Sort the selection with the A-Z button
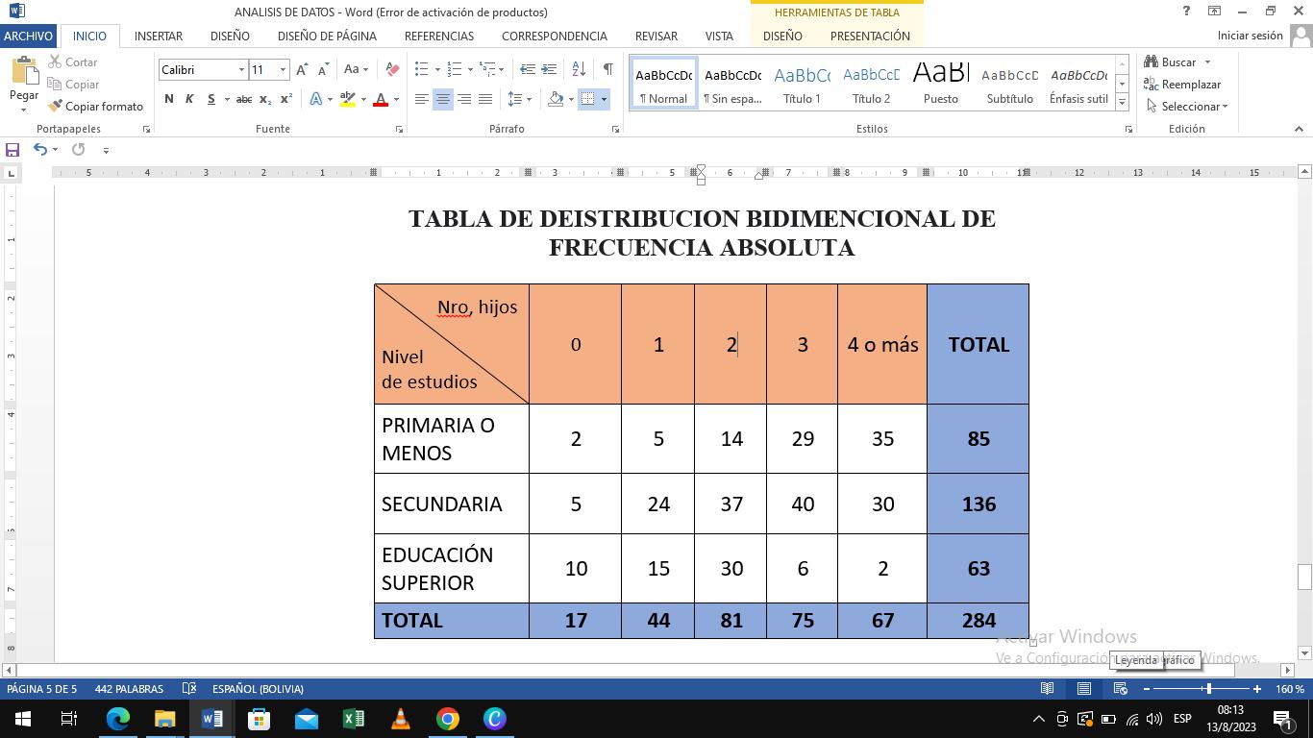 pos(579,69)
